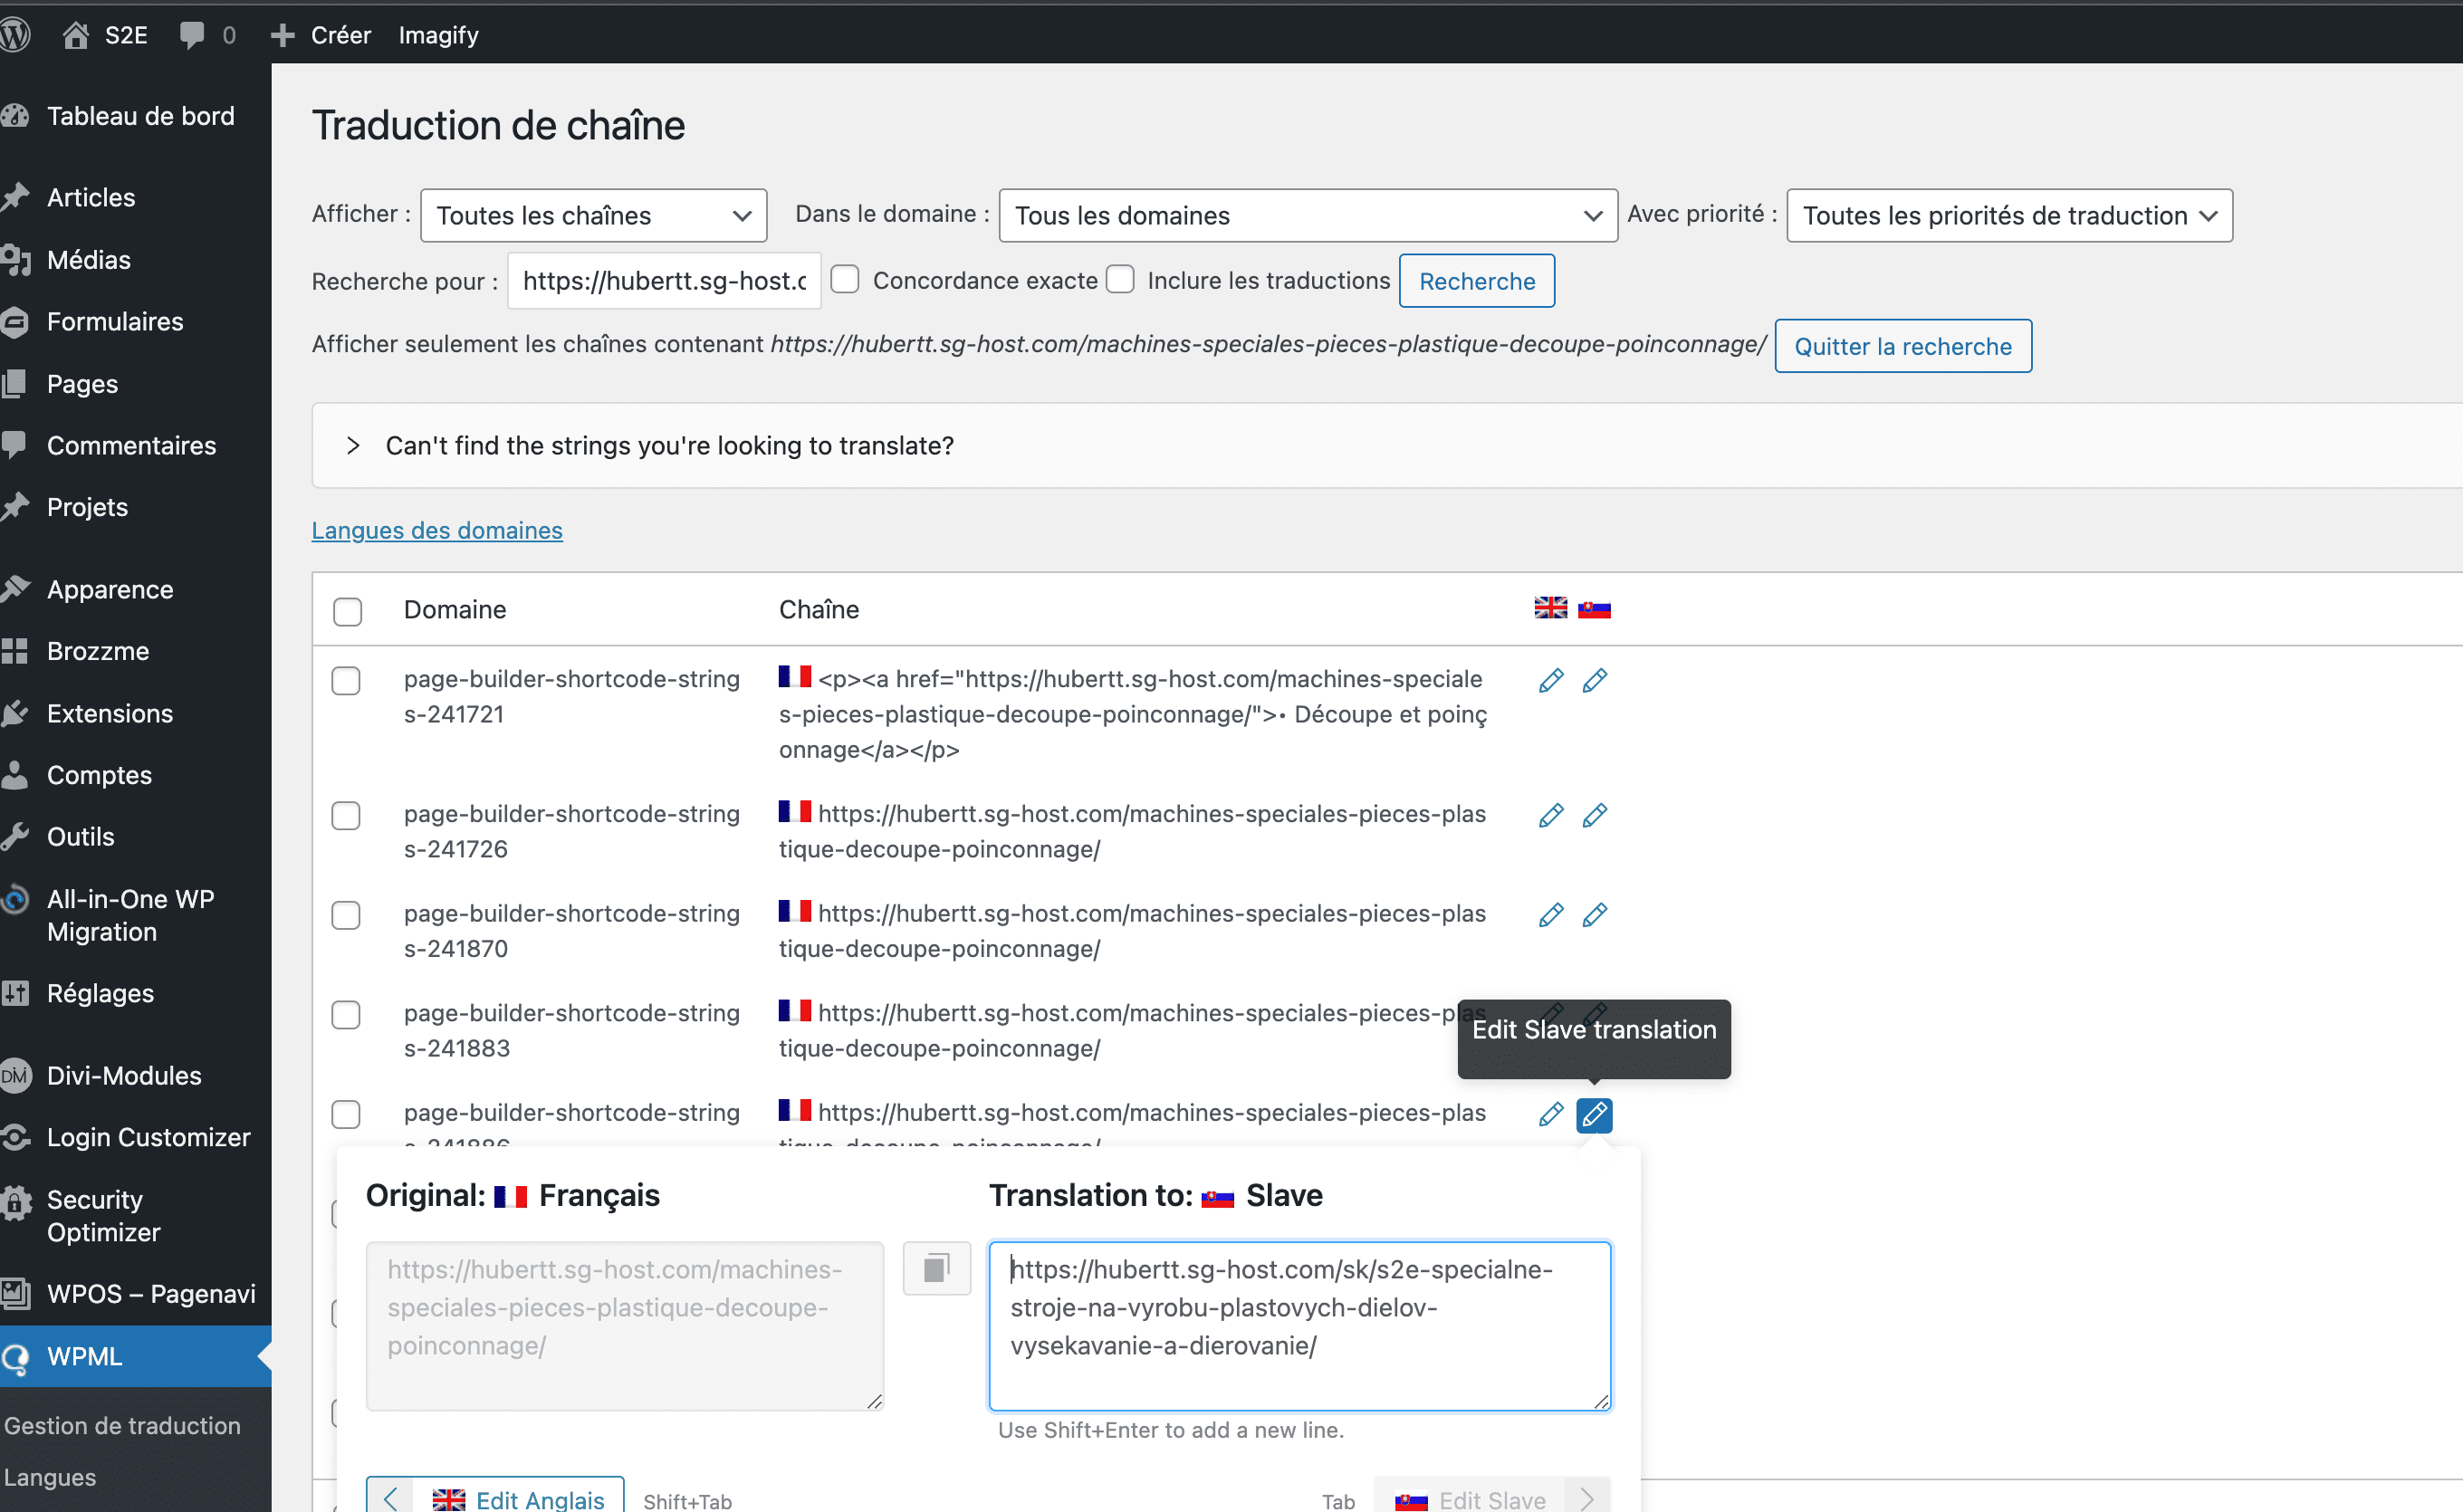The image size is (2463, 1512).
Task: Expand 'Can't find the strings' section
Action: click(352, 445)
